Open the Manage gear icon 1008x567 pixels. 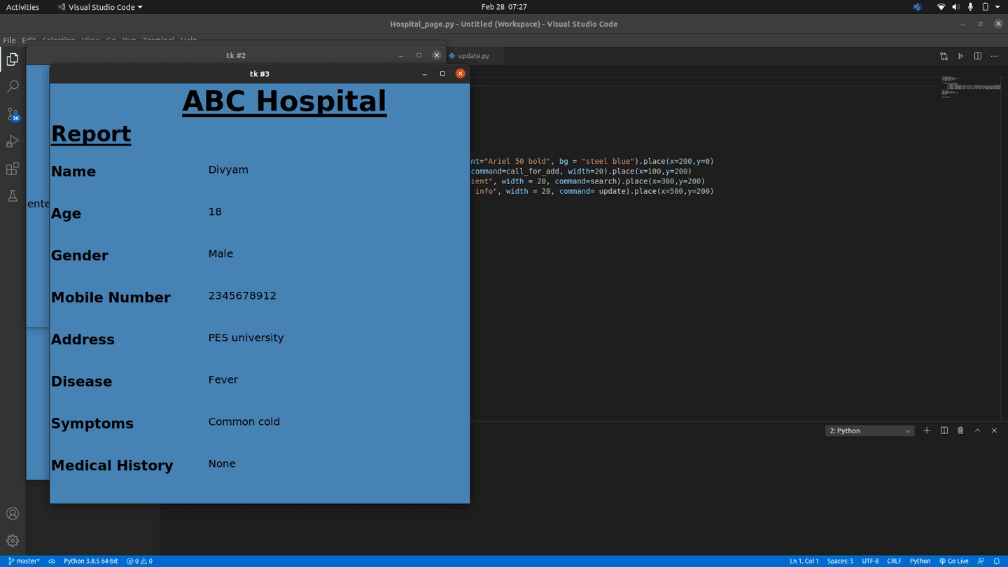13,541
